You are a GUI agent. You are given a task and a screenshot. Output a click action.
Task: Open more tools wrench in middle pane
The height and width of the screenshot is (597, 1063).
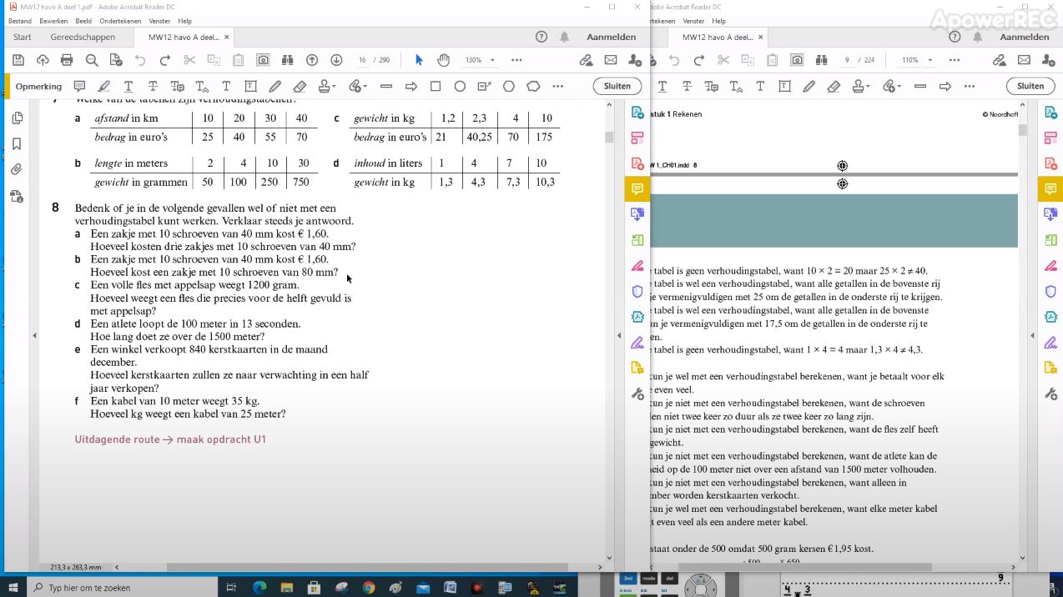click(637, 394)
